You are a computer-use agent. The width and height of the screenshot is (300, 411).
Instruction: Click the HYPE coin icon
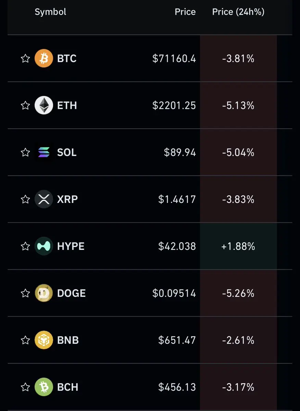[x=44, y=246]
